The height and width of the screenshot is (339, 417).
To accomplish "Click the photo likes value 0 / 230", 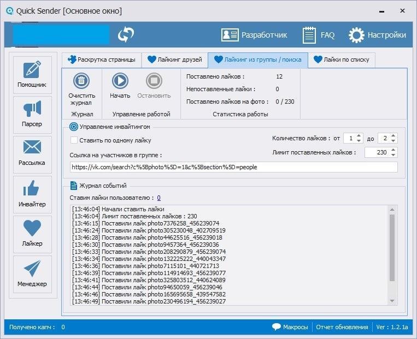I will coord(285,102).
